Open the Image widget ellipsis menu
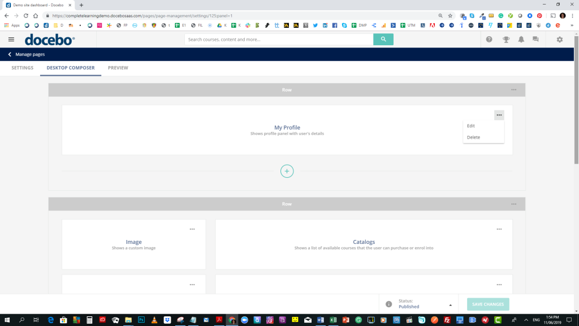 192,229
